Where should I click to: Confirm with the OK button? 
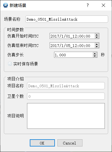pyautogui.click(x=42, y=143)
